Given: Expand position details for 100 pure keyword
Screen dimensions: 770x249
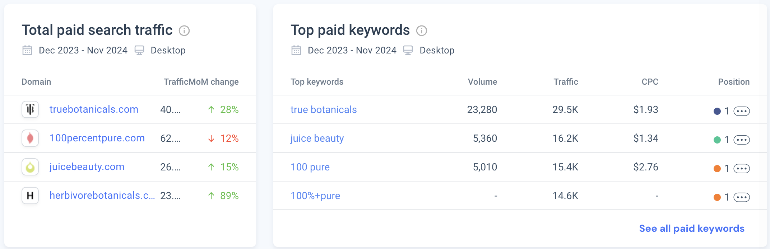Looking at the screenshot, I should coord(742,169).
